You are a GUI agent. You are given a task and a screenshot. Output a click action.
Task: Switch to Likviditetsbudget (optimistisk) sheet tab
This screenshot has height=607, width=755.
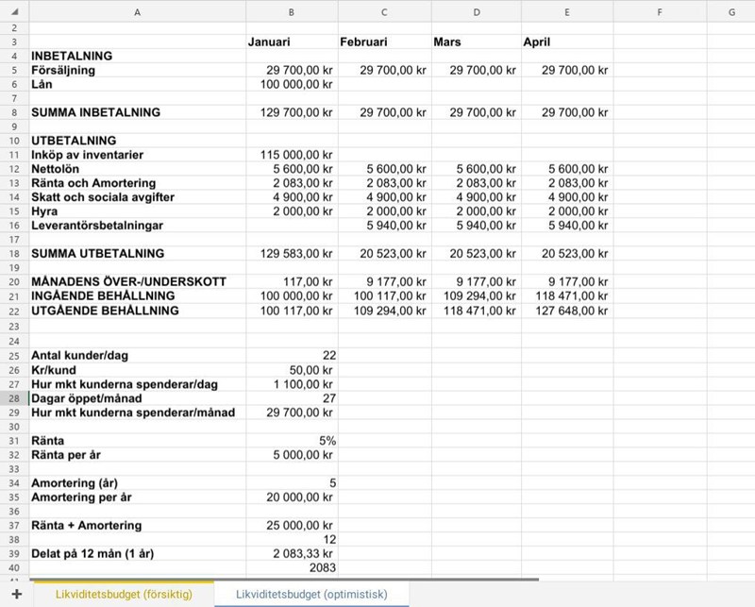(313, 594)
